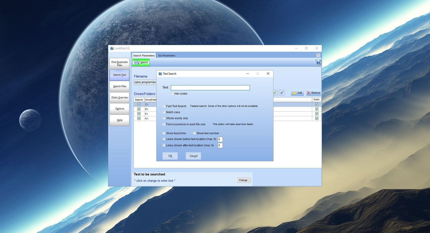Toggle the Match case checkbox
Image resolution: width=430 pixels, height=233 pixels.
pyautogui.click(x=164, y=112)
